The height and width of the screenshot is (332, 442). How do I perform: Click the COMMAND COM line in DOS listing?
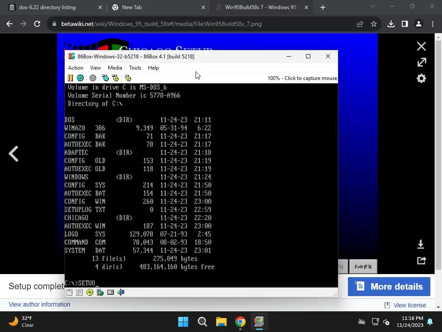tap(138, 242)
